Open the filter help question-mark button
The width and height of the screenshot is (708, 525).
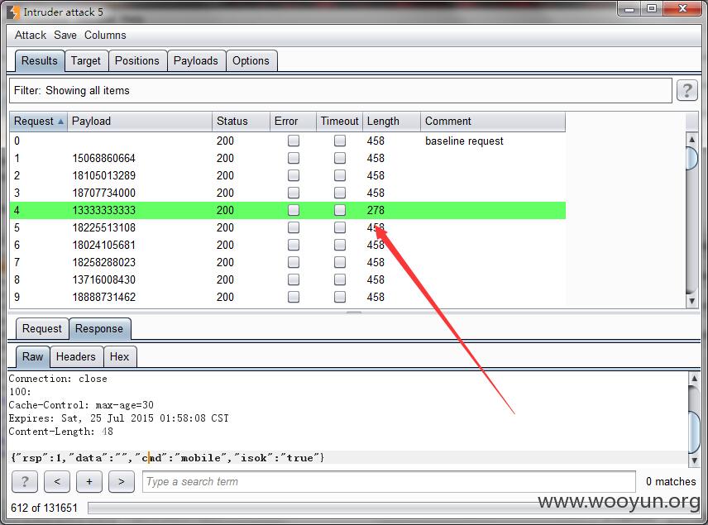[686, 90]
